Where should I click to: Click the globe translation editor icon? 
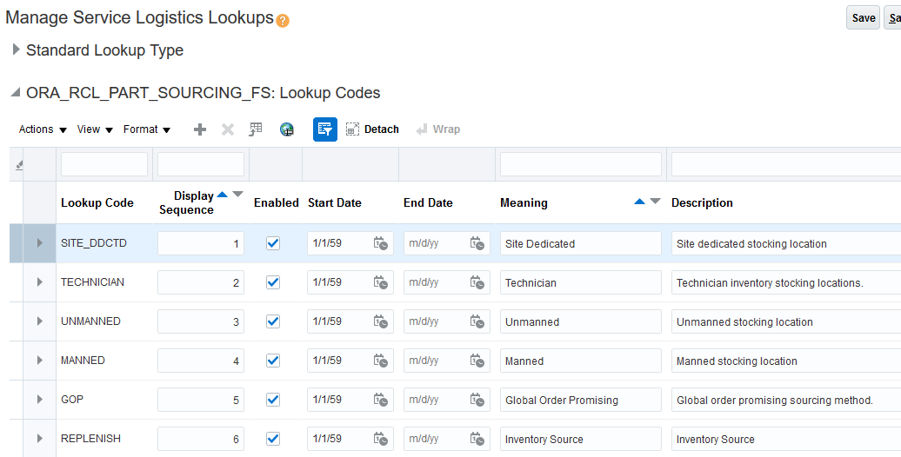tap(287, 129)
